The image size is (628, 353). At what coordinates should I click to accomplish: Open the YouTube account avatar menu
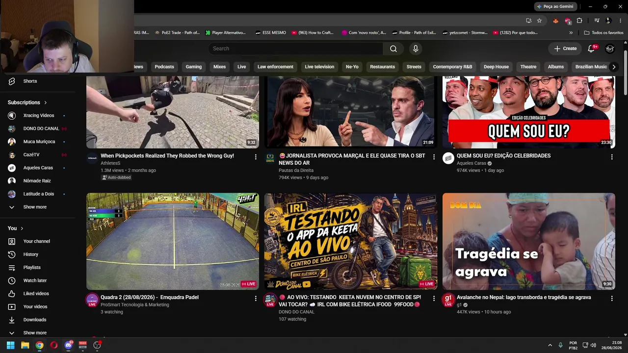(610, 49)
